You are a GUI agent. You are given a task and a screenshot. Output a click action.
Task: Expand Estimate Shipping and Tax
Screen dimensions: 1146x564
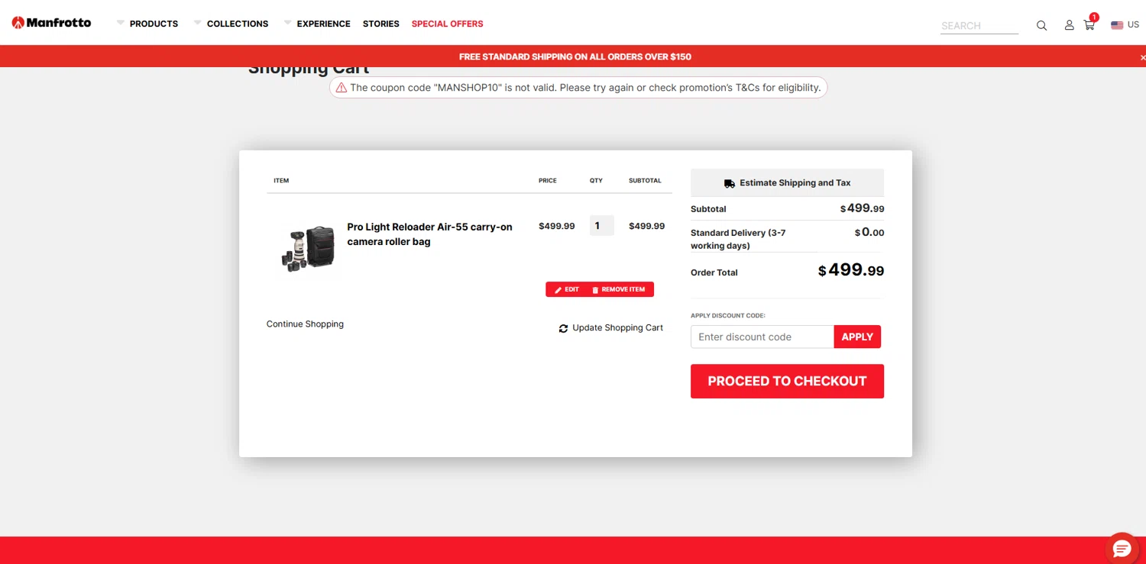coord(787,182)
